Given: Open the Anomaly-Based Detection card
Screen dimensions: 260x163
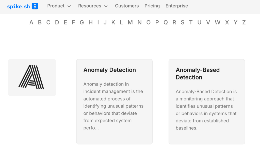Looking at the screenshot, I should coord(207,101).
